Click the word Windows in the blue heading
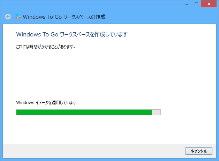The image size is (219, 161). [x=29, y=34]
